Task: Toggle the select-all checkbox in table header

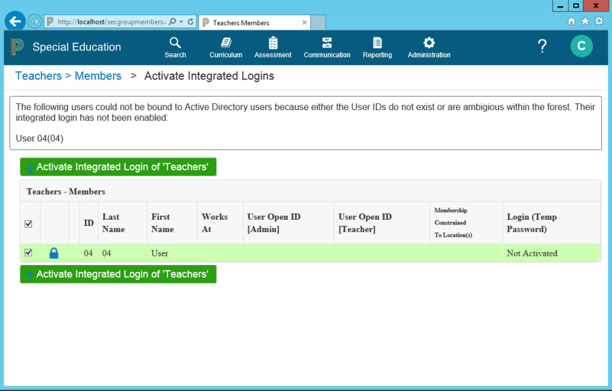Action: coord(28,223)
